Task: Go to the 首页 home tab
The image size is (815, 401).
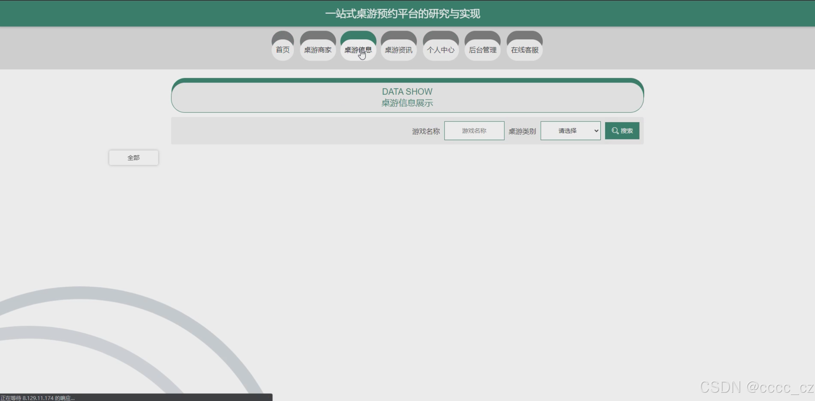Action: [282, 50]
